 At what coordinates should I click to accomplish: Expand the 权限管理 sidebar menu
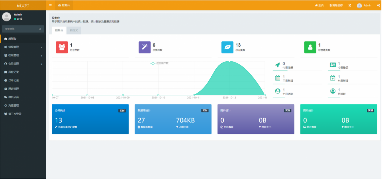click(18, 55)
